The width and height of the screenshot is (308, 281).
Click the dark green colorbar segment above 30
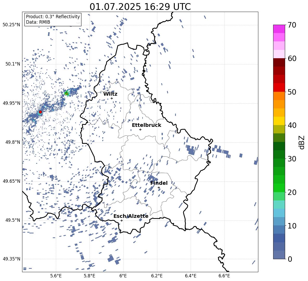coord(279,154)
